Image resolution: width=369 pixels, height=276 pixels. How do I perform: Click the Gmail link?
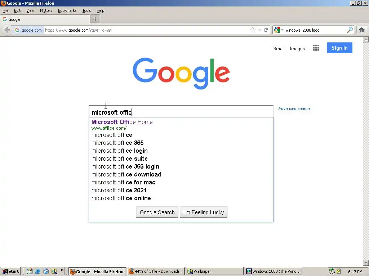pos(279,49)
